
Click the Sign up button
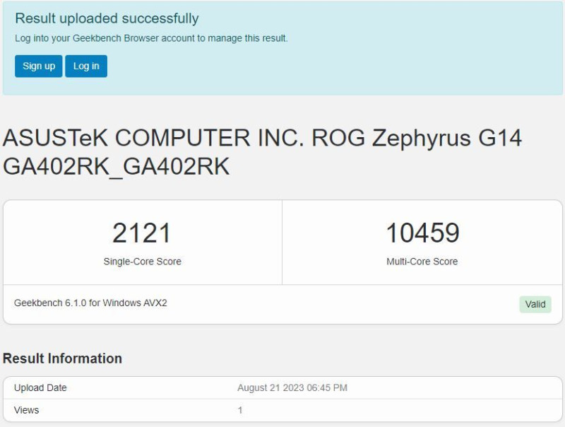(38, 66)
